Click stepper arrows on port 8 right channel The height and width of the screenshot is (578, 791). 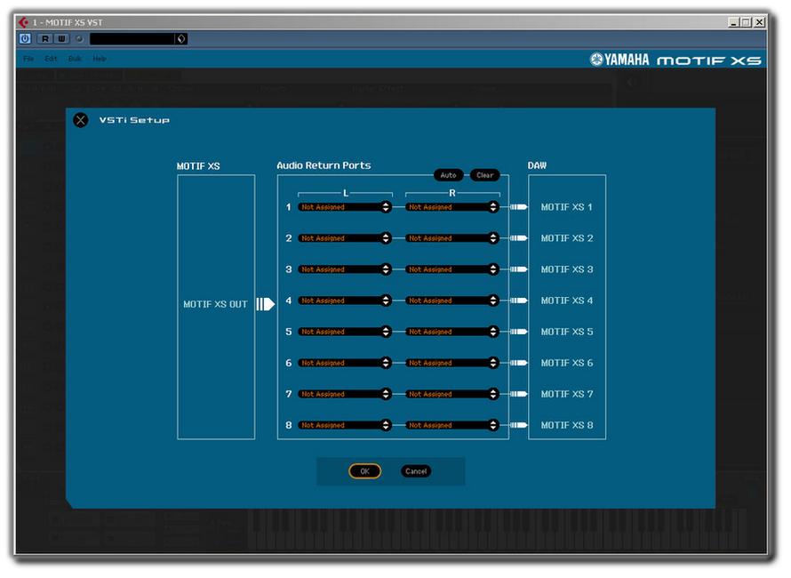click(x=493, y=425)
